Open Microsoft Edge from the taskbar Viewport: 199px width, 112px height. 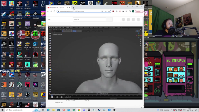coord(49,110)
